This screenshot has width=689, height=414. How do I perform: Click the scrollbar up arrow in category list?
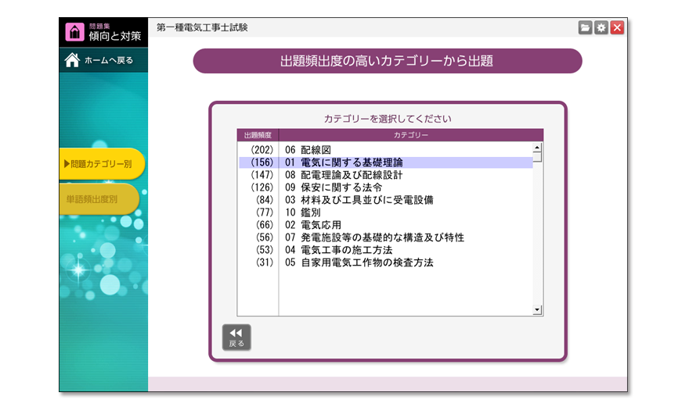click(537, 148)
